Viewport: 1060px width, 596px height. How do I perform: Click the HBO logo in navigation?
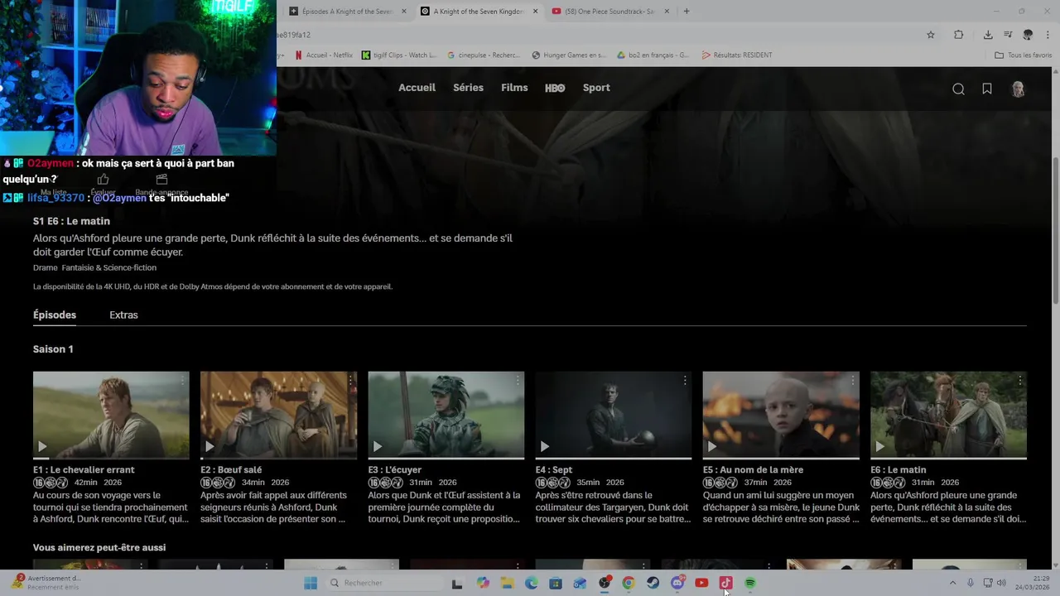point(555,88)
